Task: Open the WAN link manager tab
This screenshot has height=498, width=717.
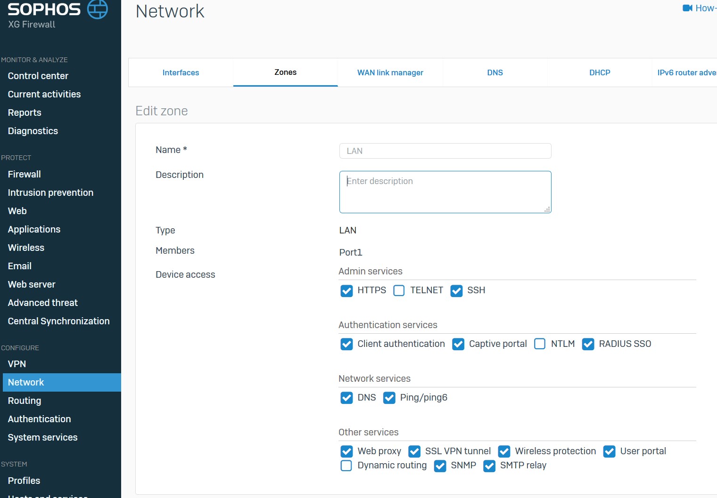Action: click(390, 72)
